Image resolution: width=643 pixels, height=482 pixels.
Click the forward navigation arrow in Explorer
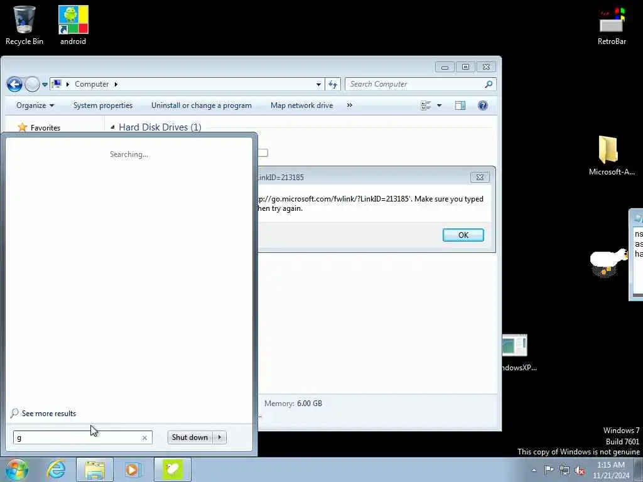tap(32, 85)
